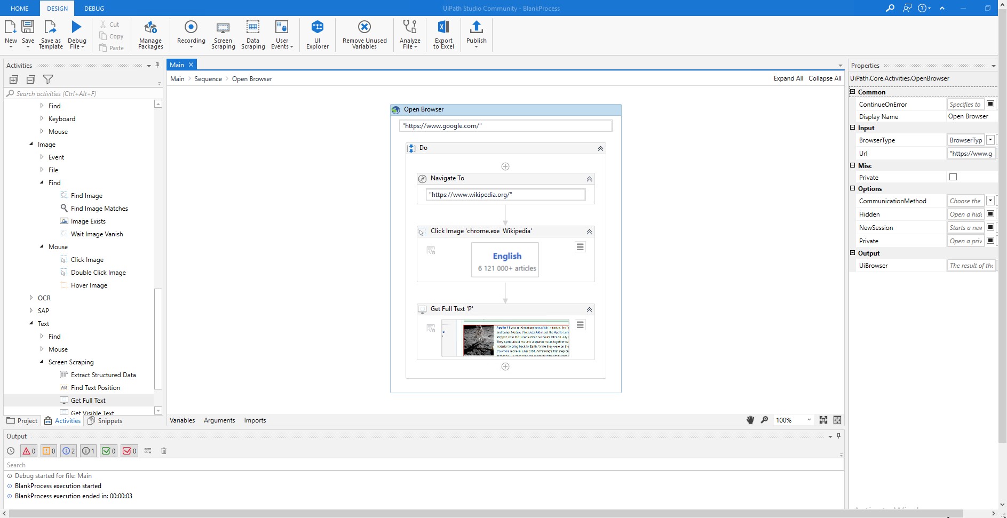The width and height of the screenshot is (1007, 518).
Task: Click search icon in title bar
Action: coord(890,8)
